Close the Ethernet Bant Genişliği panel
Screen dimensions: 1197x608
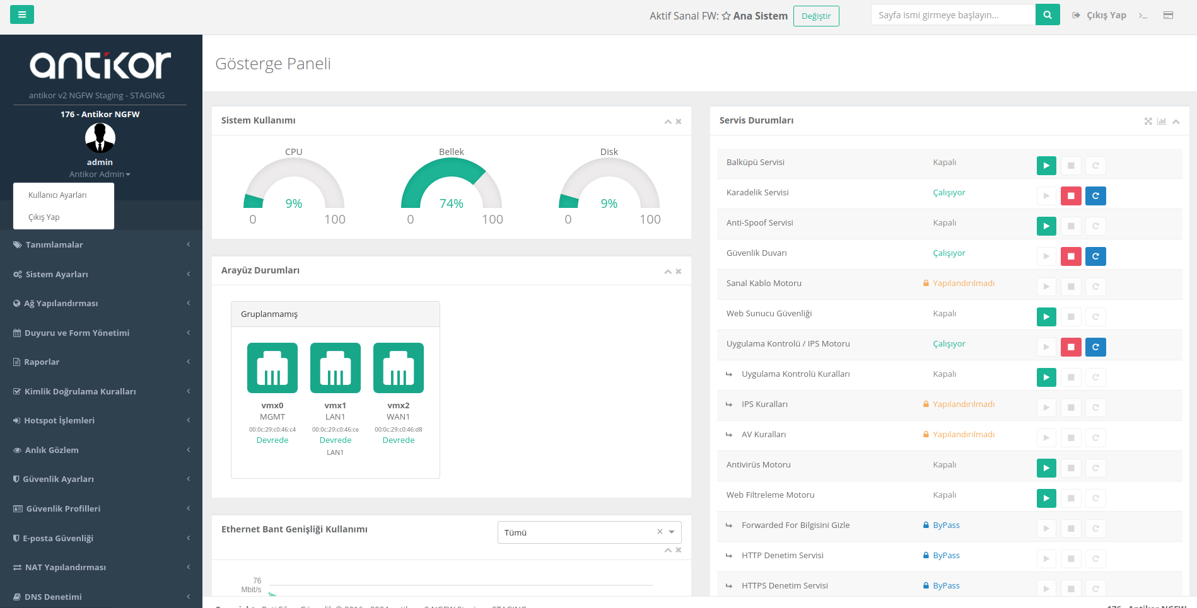(679, 550)
